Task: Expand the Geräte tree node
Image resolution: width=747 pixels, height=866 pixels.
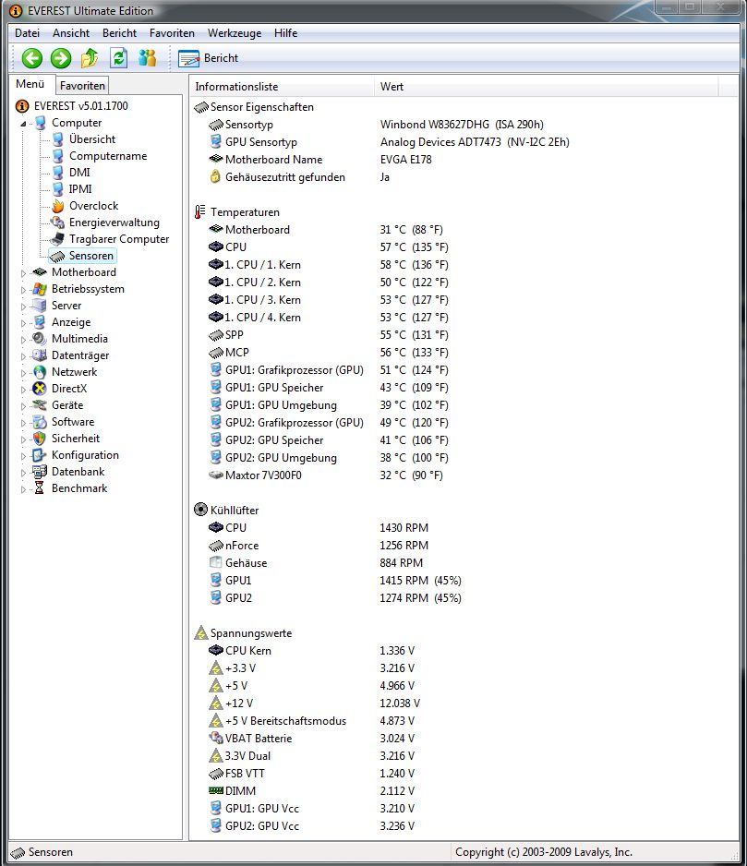Action: click(x=23, y=406)
